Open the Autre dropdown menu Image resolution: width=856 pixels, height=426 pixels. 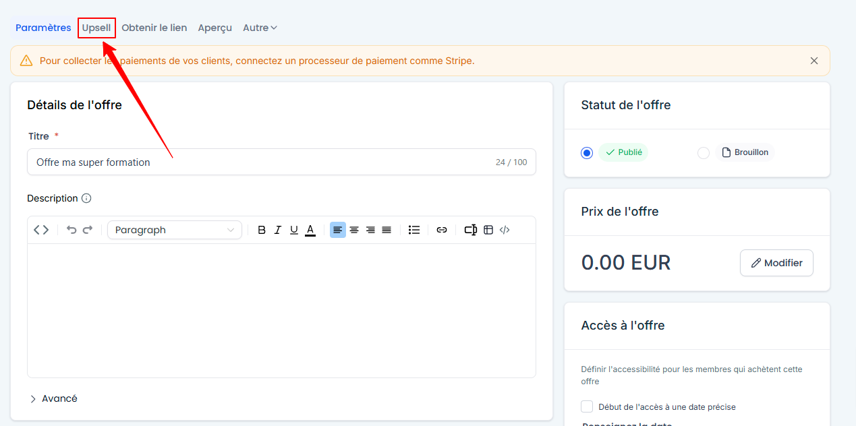[x=260, y=28]
